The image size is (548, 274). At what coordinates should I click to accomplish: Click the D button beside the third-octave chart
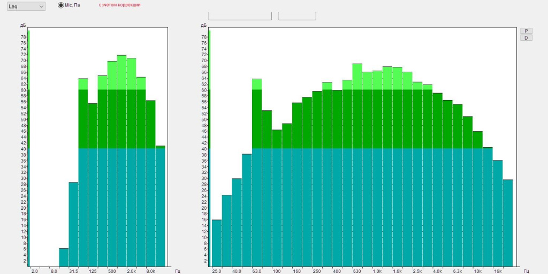(x=527, y=38)
